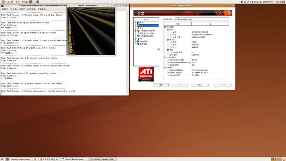This screenshot has height=161, width=286.
Task: Click the power icon at top-right corner
Action: point(284,2)
